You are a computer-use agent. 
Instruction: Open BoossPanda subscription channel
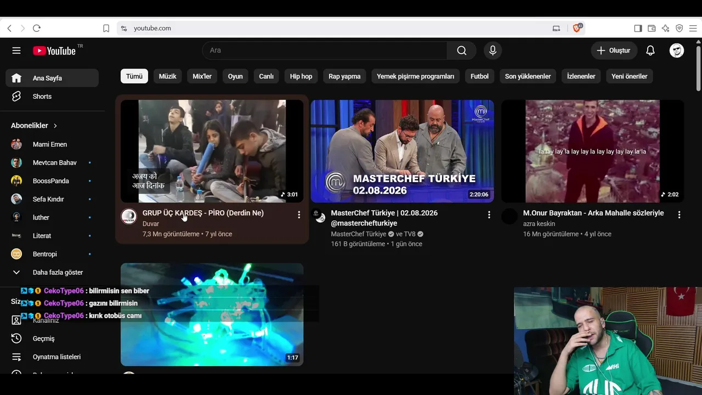pyautogui.click(x=52, y=181)
